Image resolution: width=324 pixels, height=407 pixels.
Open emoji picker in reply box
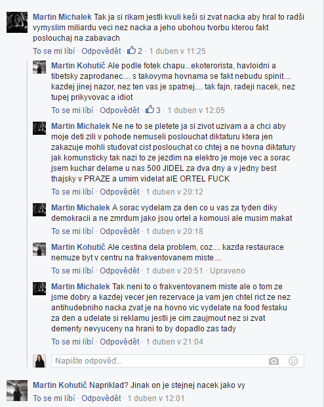pos(293,361)
